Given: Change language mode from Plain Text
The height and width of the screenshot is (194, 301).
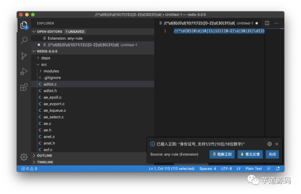Looking at the screenshot, I should pyautogui.click(x=253, y=168).
